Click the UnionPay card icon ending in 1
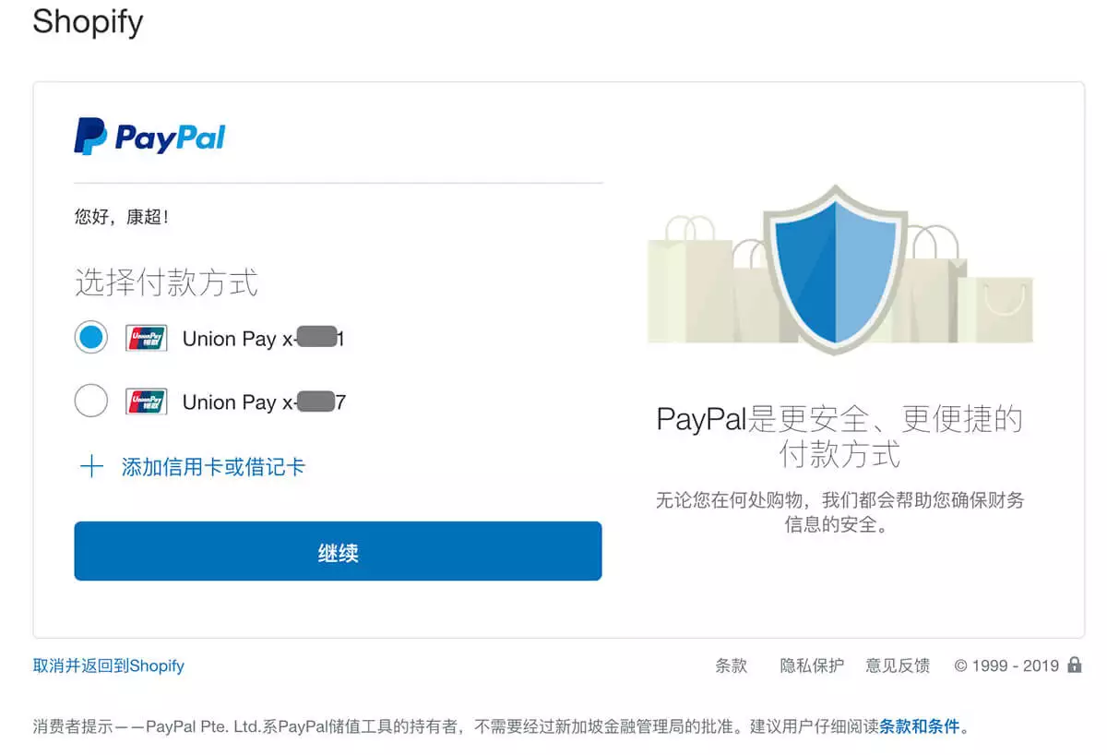 [x=146, y=339]
